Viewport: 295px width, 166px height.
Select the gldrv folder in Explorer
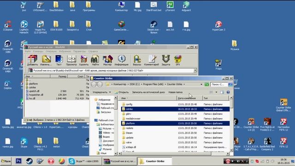(175, 114)
